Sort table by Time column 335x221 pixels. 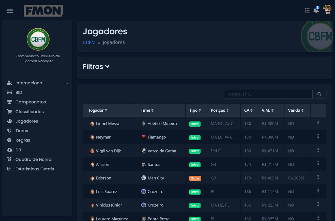(147, 110)
